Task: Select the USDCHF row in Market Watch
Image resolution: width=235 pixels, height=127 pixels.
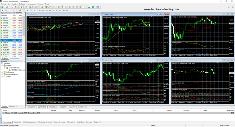Action: point(11,18)
